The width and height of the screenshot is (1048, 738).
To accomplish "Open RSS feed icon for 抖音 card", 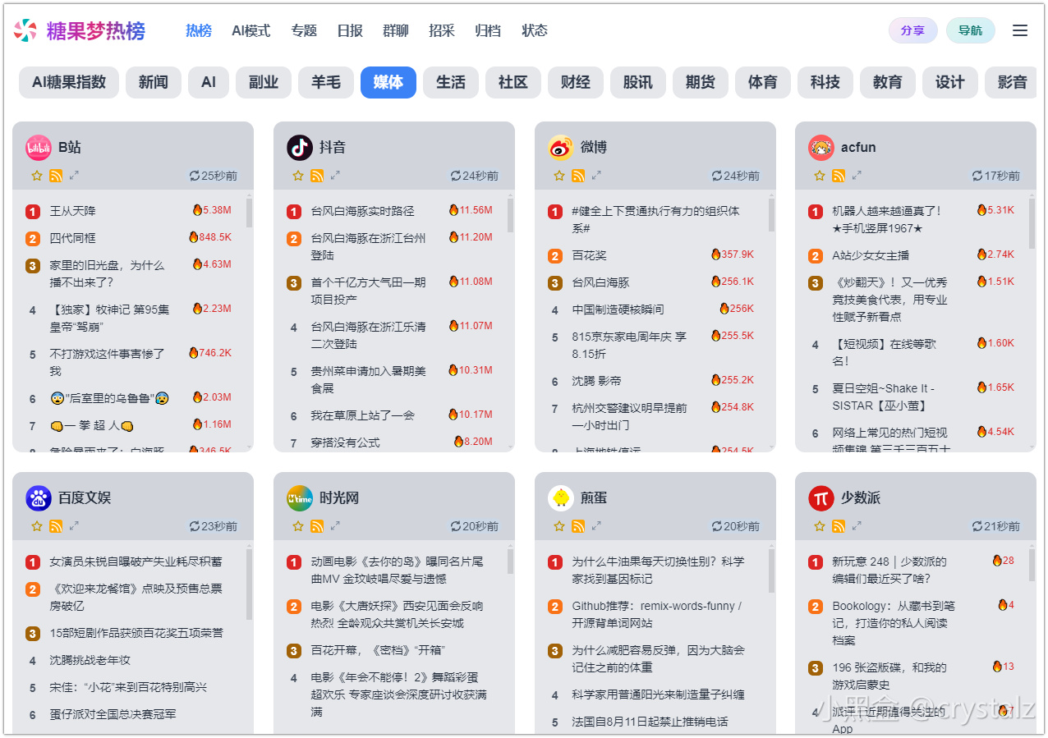I will coord(317,176).
